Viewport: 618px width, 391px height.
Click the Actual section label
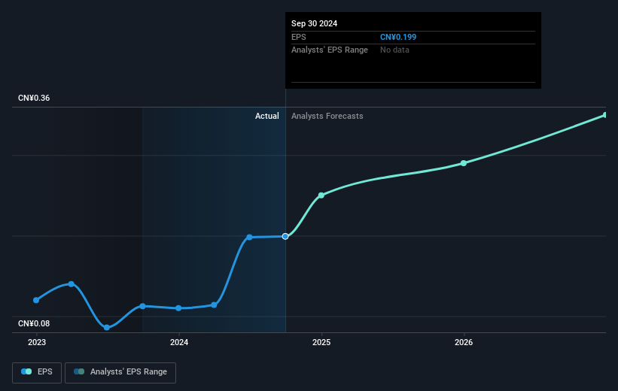coord(266,116)
